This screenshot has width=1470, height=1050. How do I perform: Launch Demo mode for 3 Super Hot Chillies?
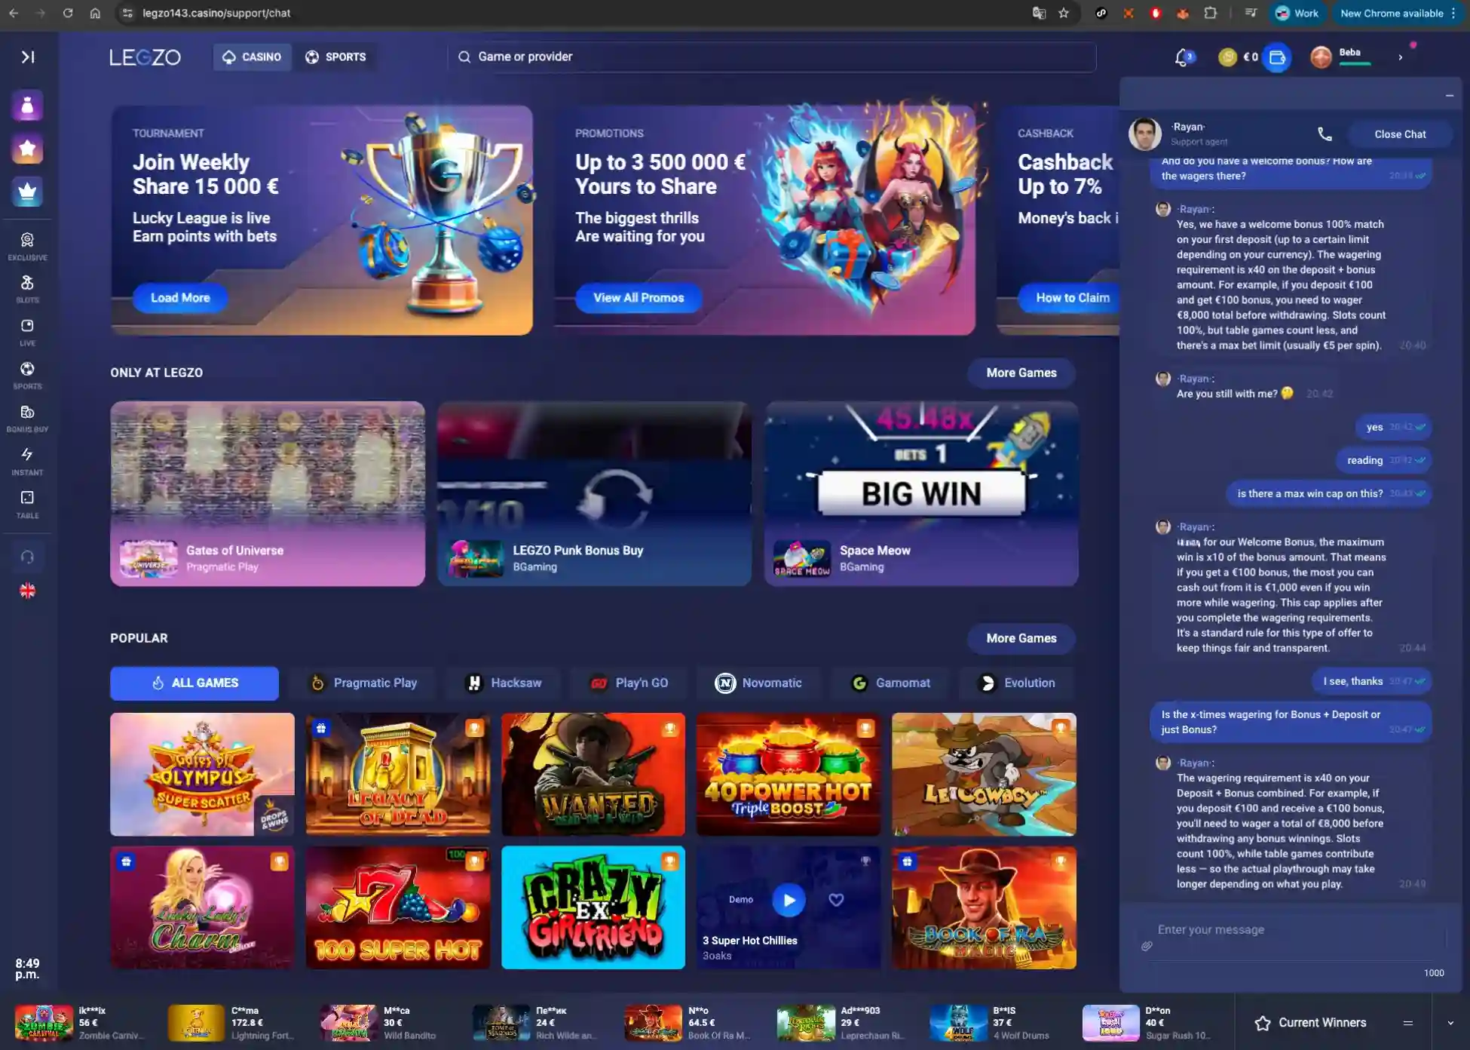click(741, 900)
